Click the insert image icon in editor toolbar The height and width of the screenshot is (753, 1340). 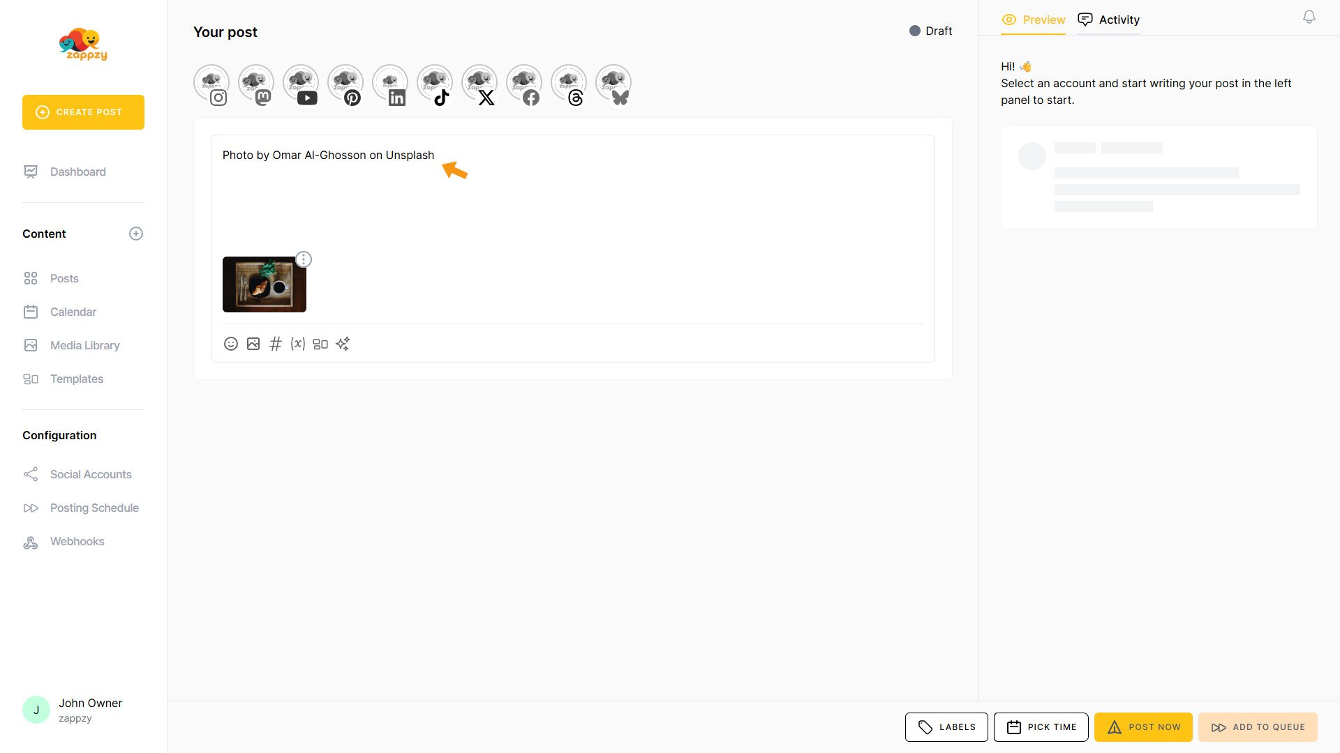[253, 344]
